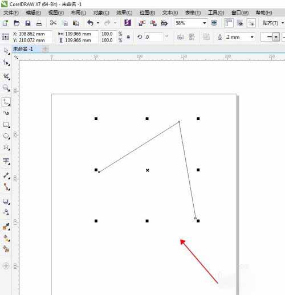Click the Cut scissors icon

(53, 23)
